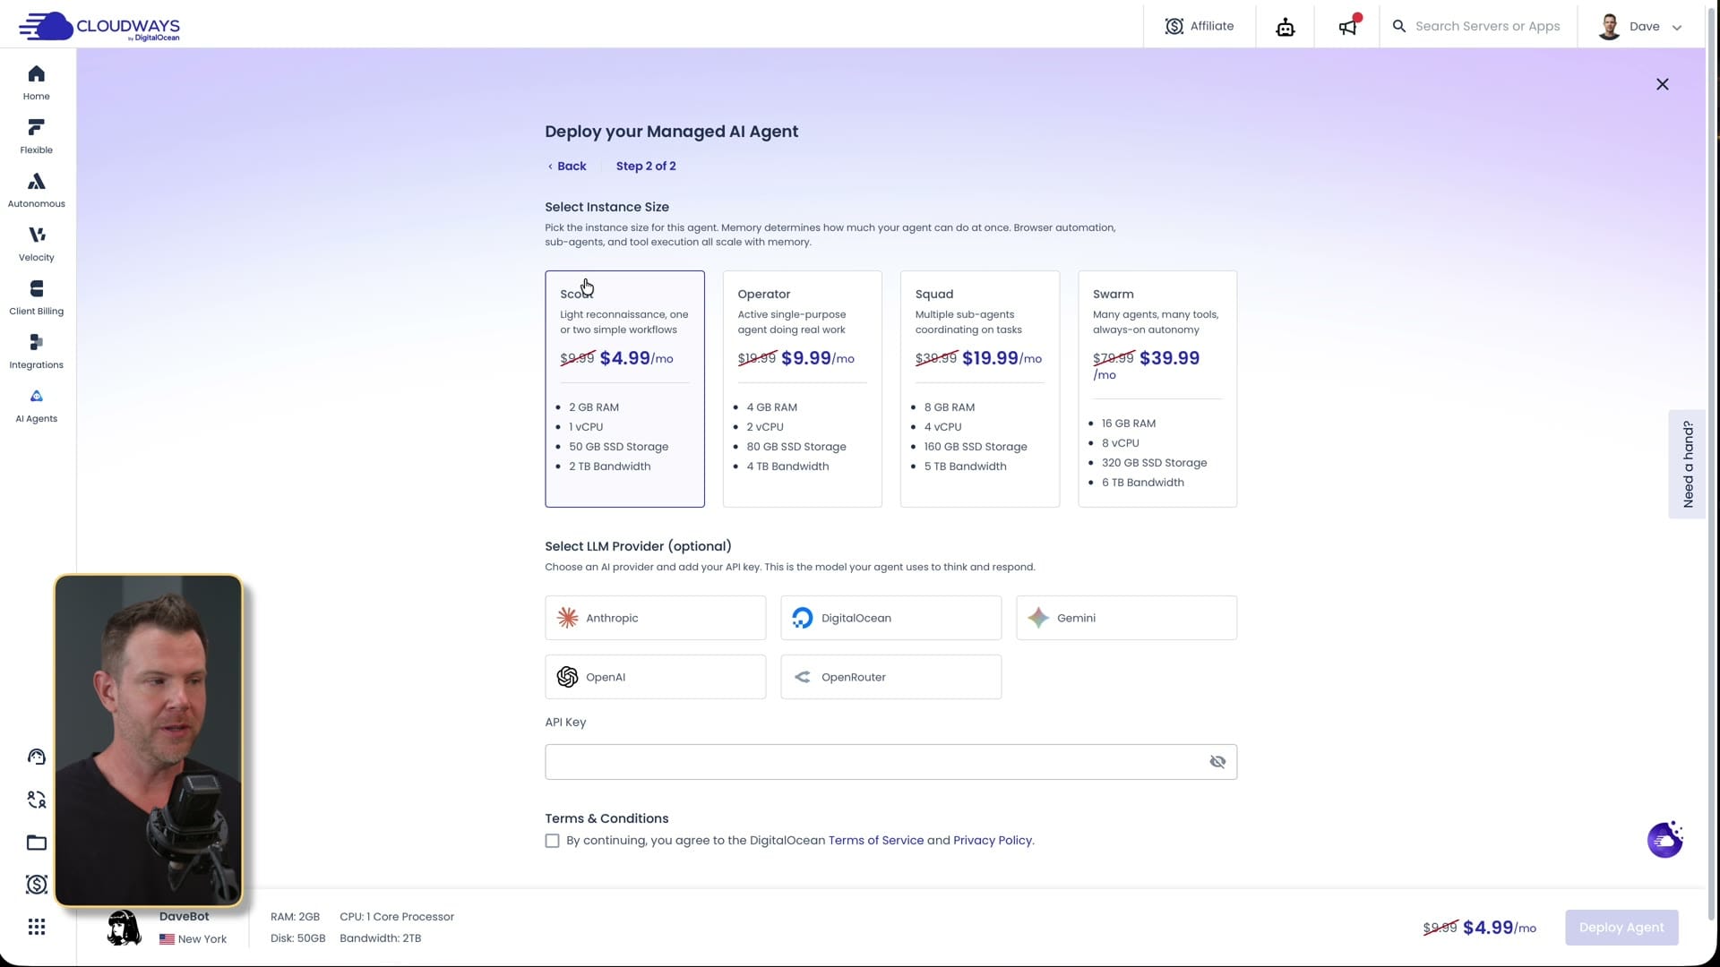Focus the Search Servers or Apps field
This screenshot has width=1720, height=967.
[x=1487, y=26]
